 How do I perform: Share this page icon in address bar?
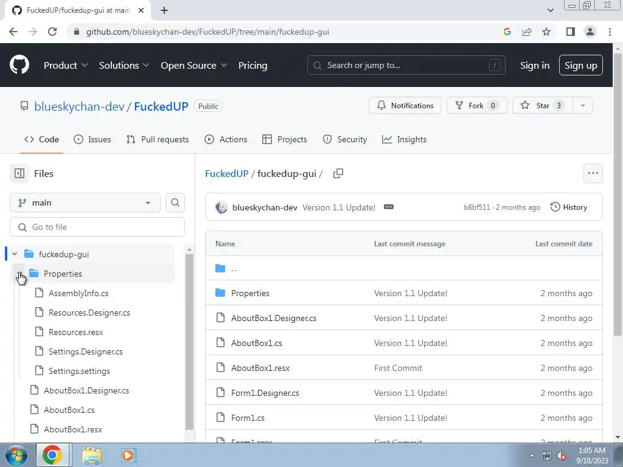(x=527, y=32)
